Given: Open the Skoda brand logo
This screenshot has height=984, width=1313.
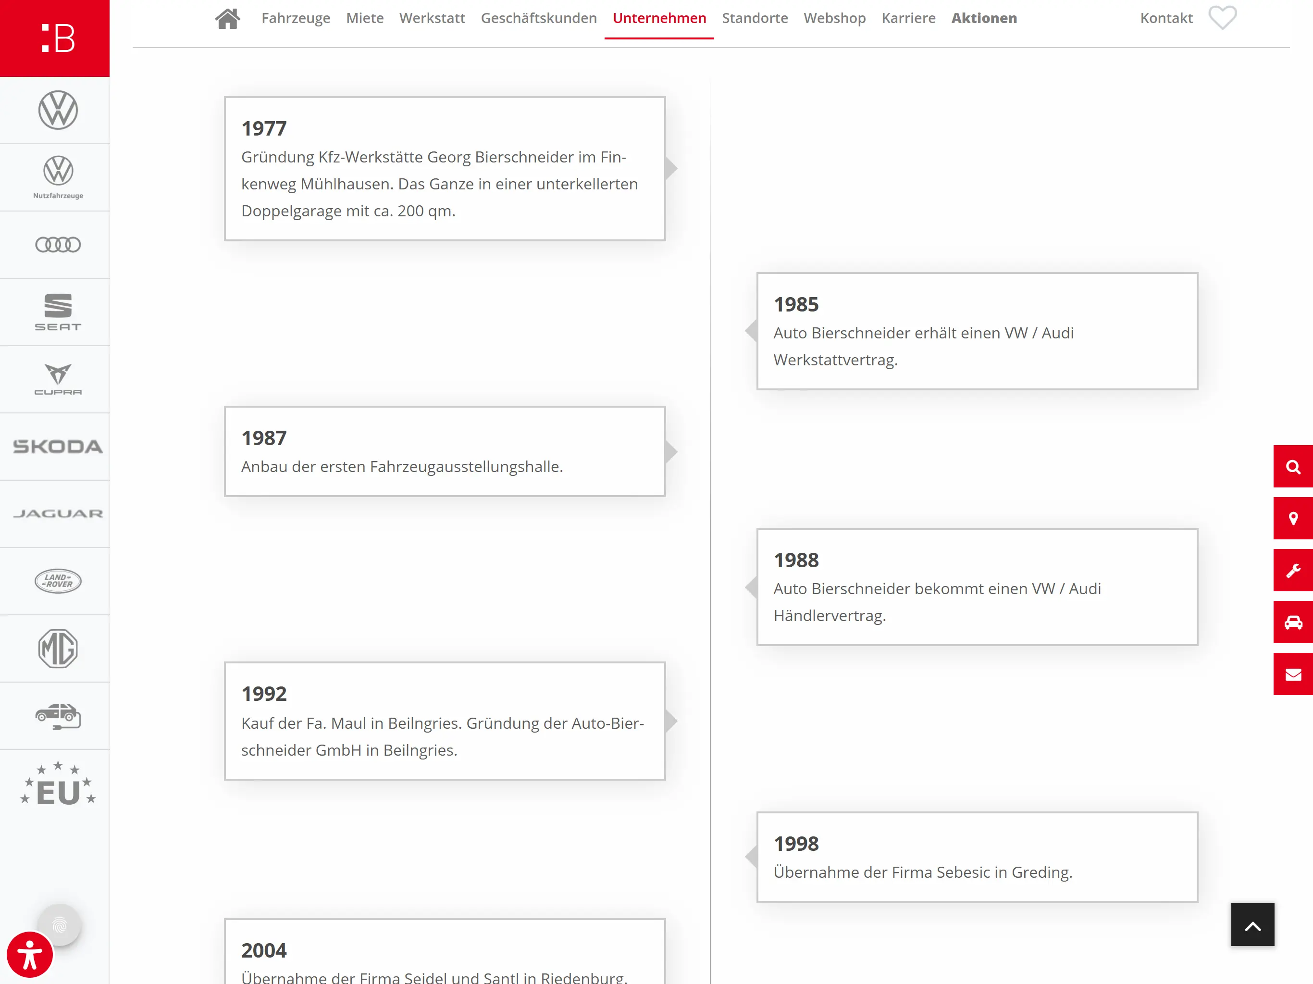Looking at the screenshot, I should coord(58,447).
